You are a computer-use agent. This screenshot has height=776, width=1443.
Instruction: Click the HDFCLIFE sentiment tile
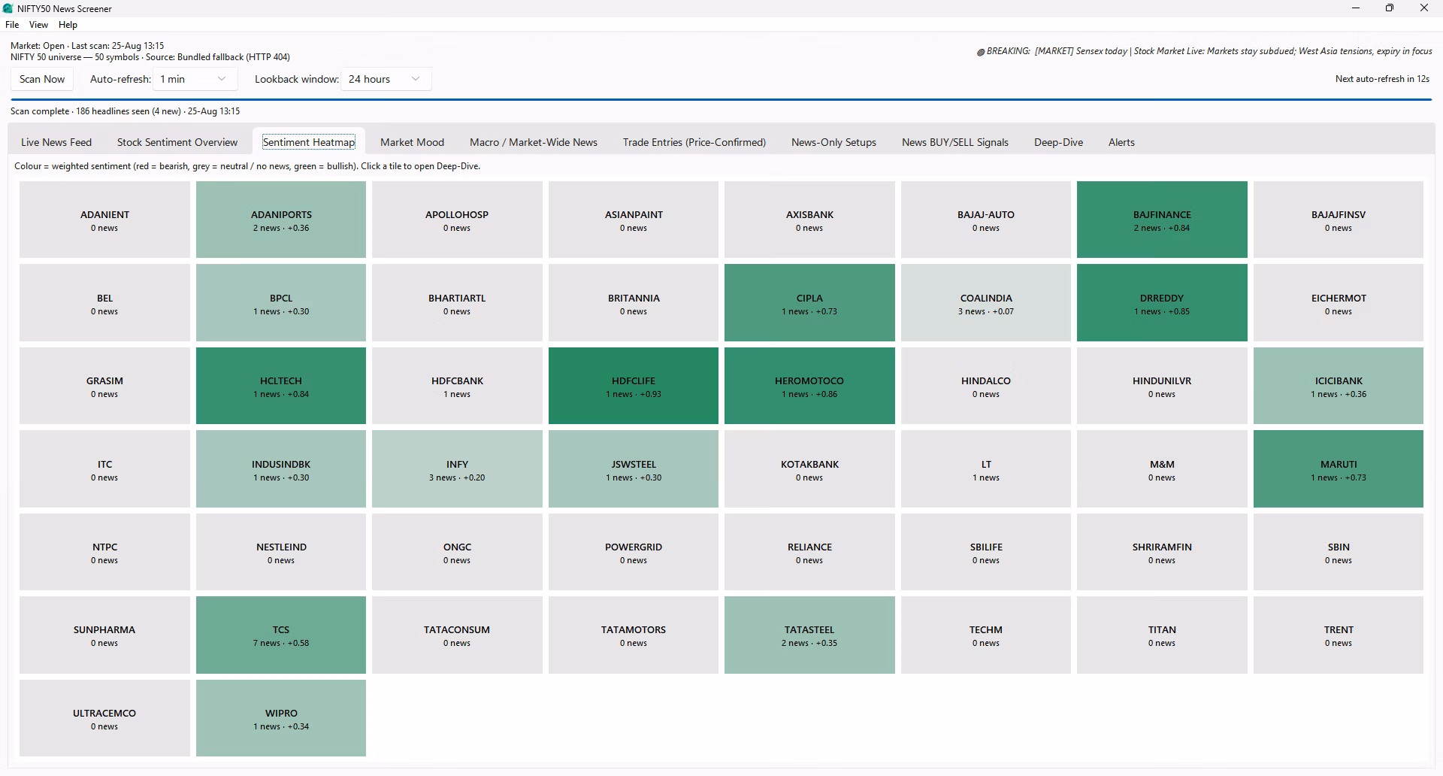[634, 386]
